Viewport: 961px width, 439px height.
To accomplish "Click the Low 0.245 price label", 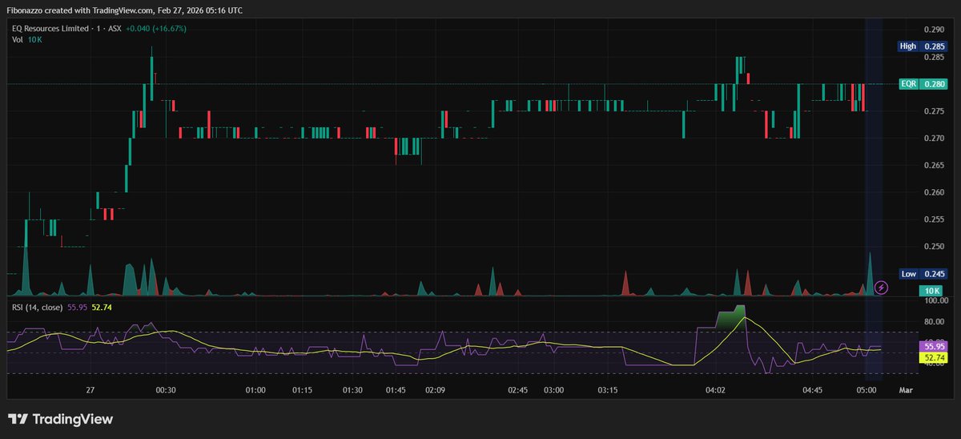I will pos(921,274).
